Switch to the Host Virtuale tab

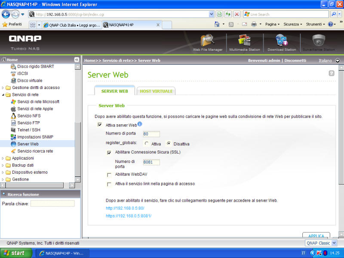coord(156,91)
